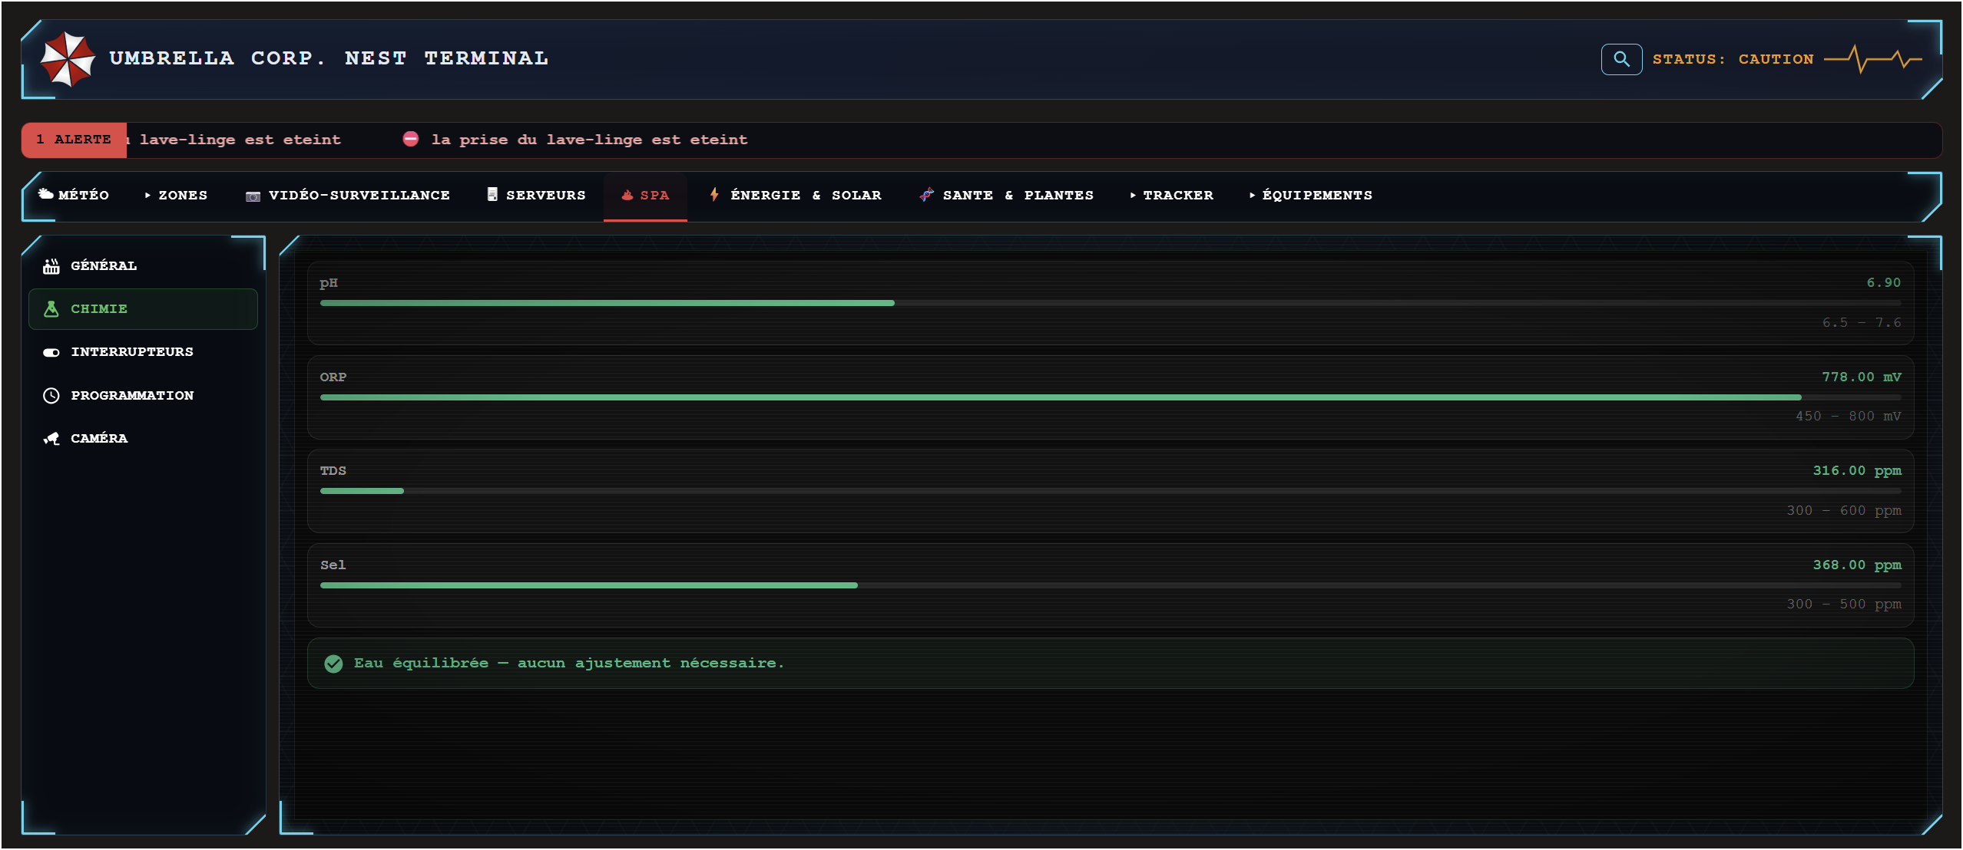Click the toggle icon beside Interrupteurs
This screenshot has height=850, width=1963.
click(x=51, y=352)
